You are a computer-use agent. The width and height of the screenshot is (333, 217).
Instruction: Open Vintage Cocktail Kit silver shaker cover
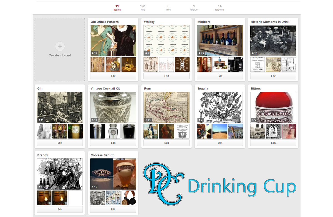click(x=113, y=107)
